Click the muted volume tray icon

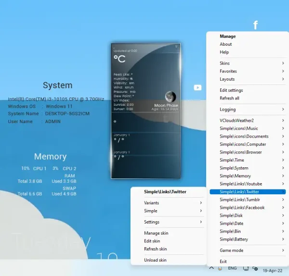[255, 269]
